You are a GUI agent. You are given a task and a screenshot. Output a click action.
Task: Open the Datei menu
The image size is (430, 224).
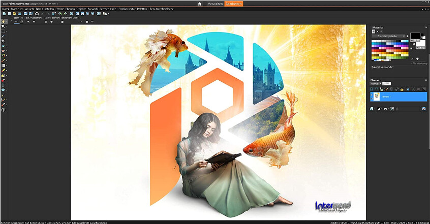click(x=6, y=9)
